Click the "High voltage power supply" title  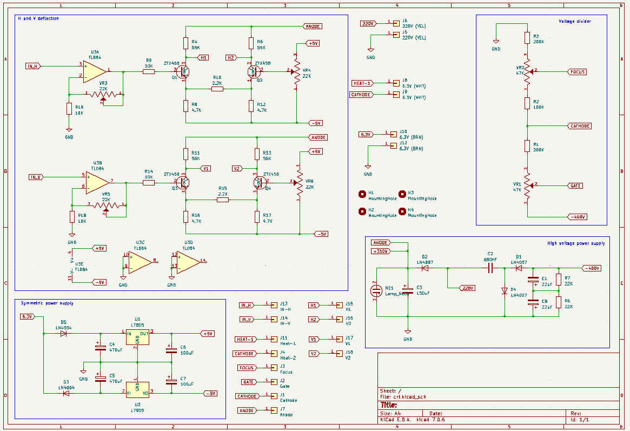click(x=576, y=243)
